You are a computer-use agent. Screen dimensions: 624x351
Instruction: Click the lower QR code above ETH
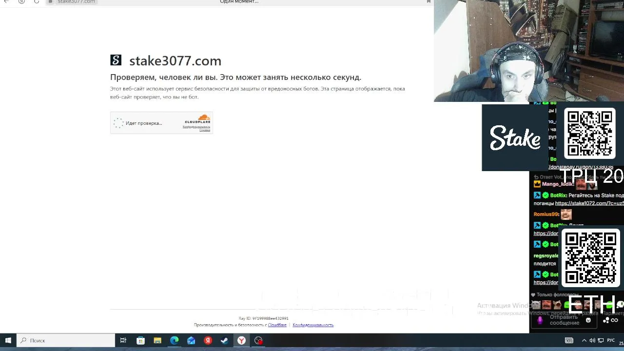[x=591, y=258]
